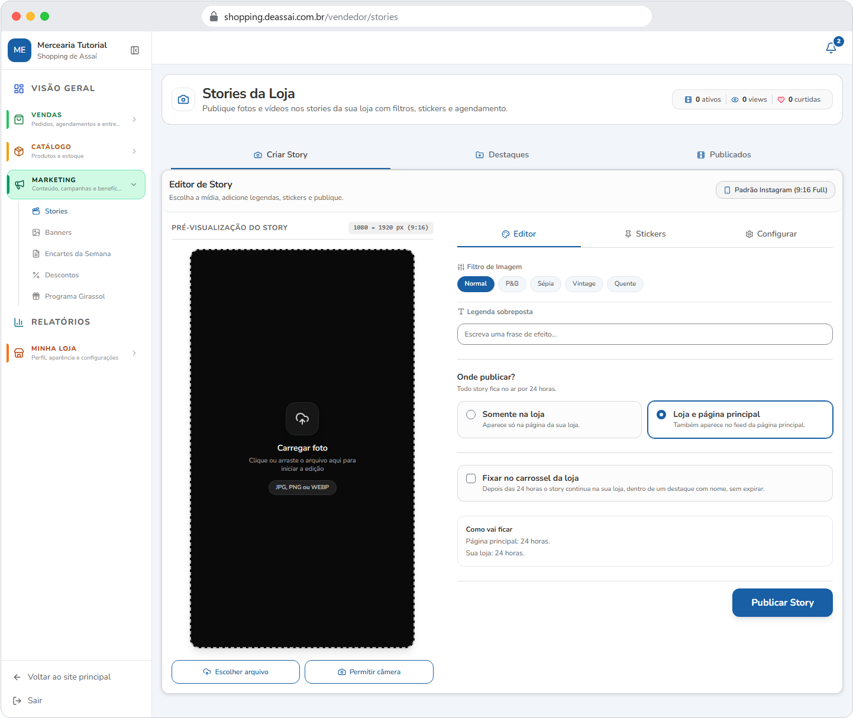Select the Normal filter chip
This screenshot has width=853, height=718.
click(x=476, y=284)
